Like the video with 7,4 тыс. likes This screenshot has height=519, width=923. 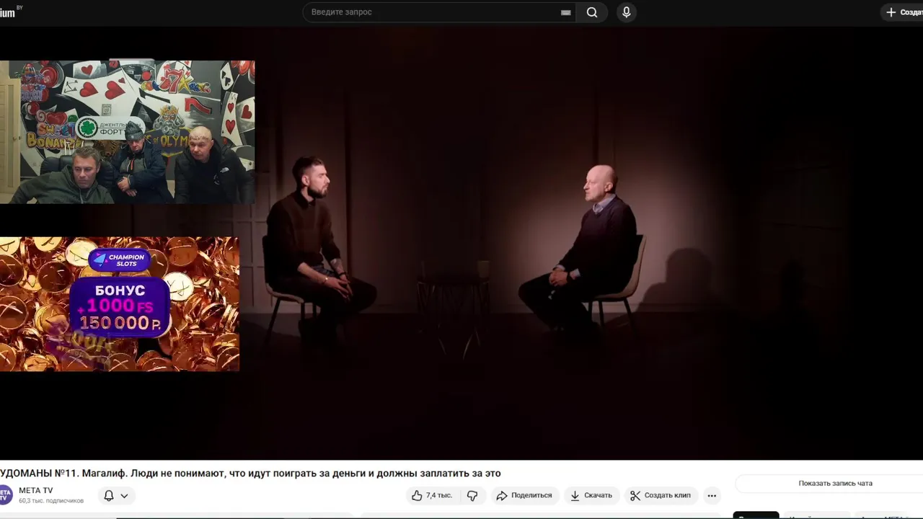pyautogui.click(x=433, y=495)
